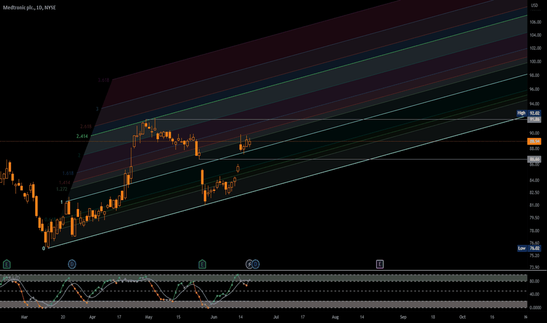
Task: Click the Aug date axis label
Action: pyautogui.click(x=335, y=317)
